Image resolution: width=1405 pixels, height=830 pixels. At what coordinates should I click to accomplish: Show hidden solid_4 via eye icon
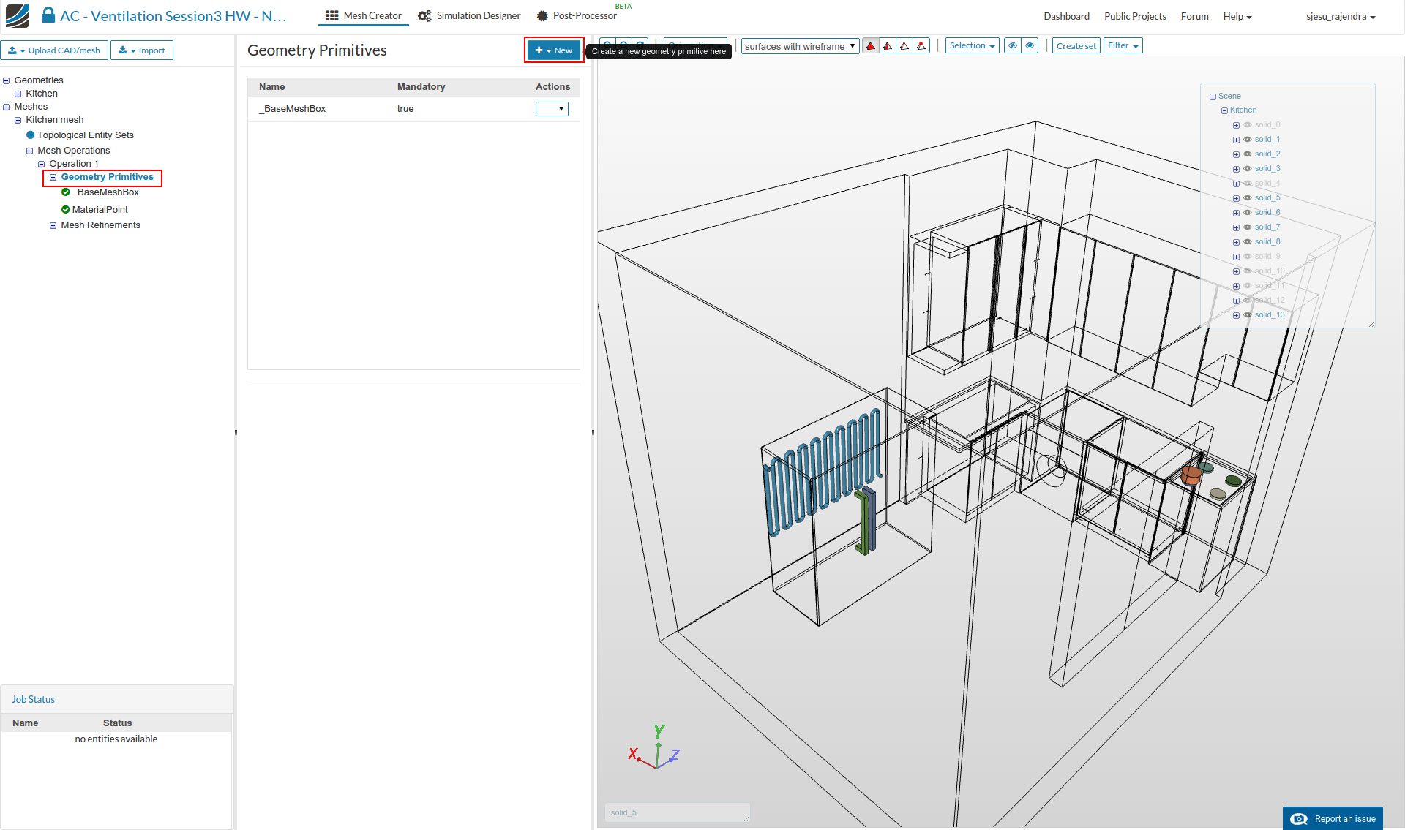(1248, 183)
